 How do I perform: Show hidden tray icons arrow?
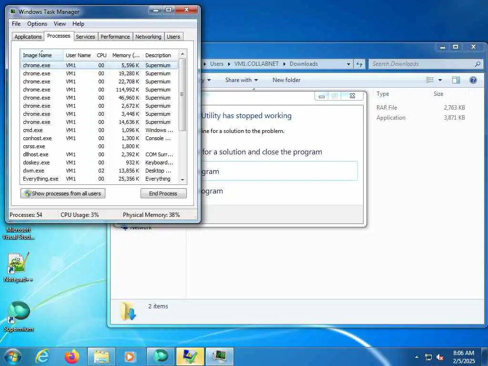[417, 357]
